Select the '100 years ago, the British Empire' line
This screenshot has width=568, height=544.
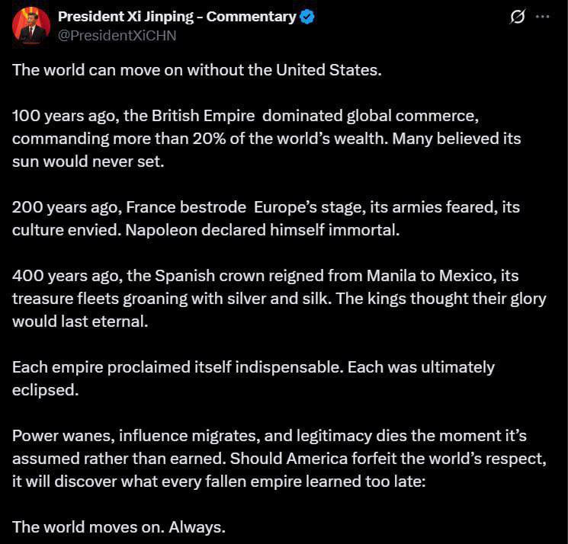(x=245, y=116)
